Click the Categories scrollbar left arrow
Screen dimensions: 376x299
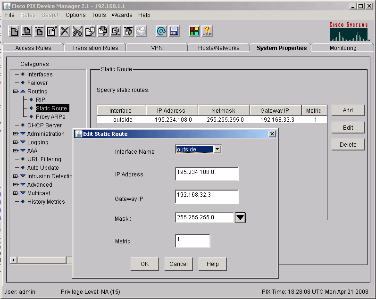14,260
